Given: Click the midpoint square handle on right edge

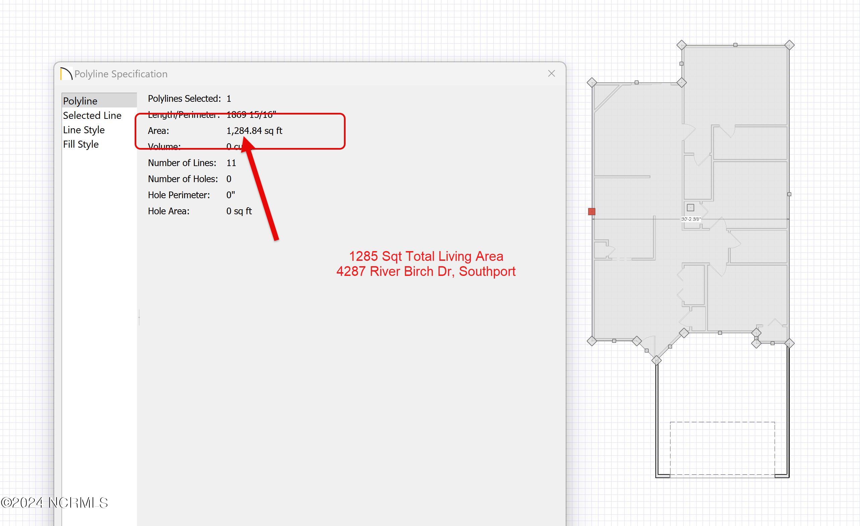Looking at the screenshot, I should [789, 194].
